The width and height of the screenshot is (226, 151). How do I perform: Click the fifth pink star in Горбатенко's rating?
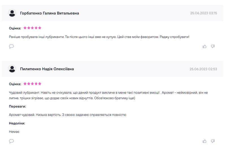pos(40,28)
